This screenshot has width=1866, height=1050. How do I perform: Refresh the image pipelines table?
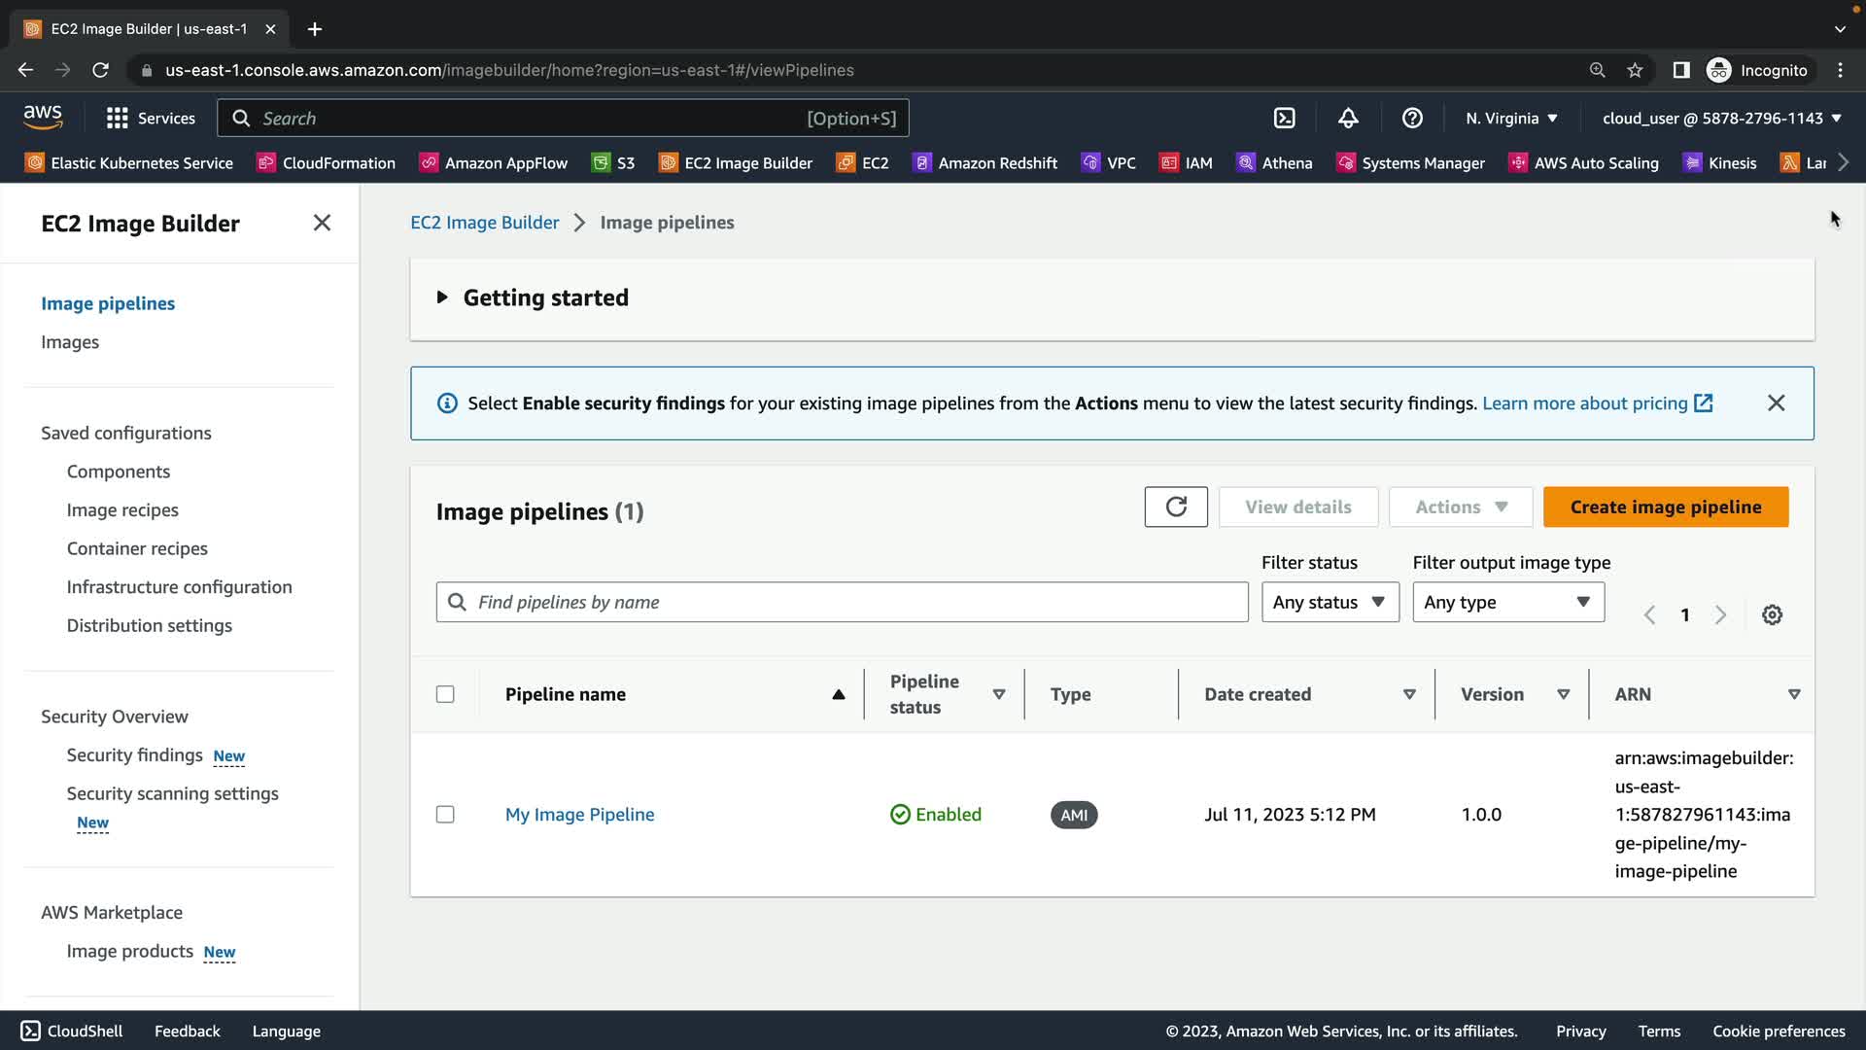pyautogui.click(x=1176, y=507)
